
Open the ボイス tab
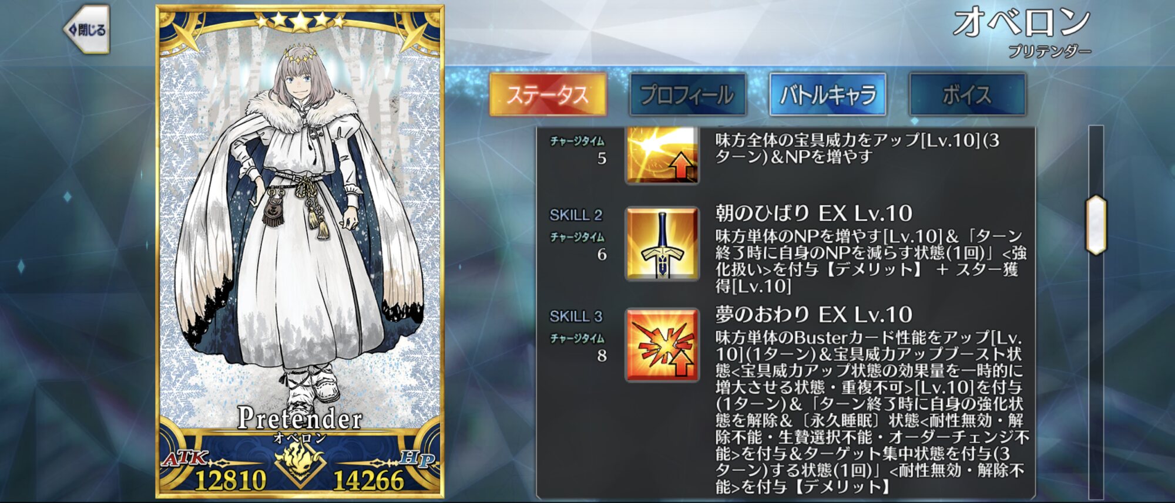click(x=968, y=94)
